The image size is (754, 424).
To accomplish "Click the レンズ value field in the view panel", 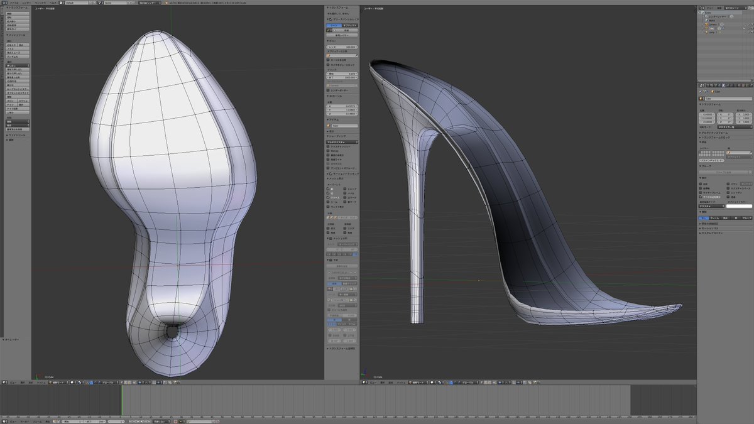I will click(342, 46).
